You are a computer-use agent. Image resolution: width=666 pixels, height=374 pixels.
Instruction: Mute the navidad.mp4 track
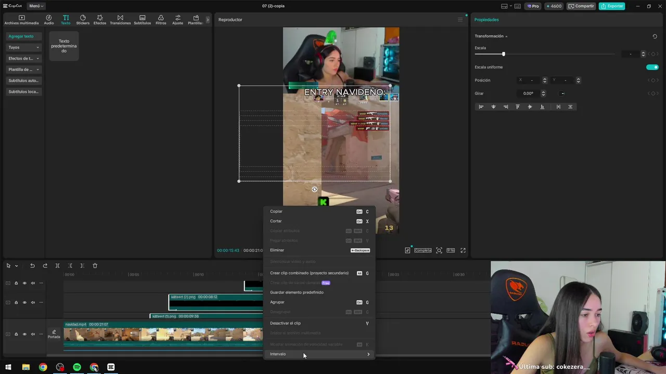coord(33,334)
